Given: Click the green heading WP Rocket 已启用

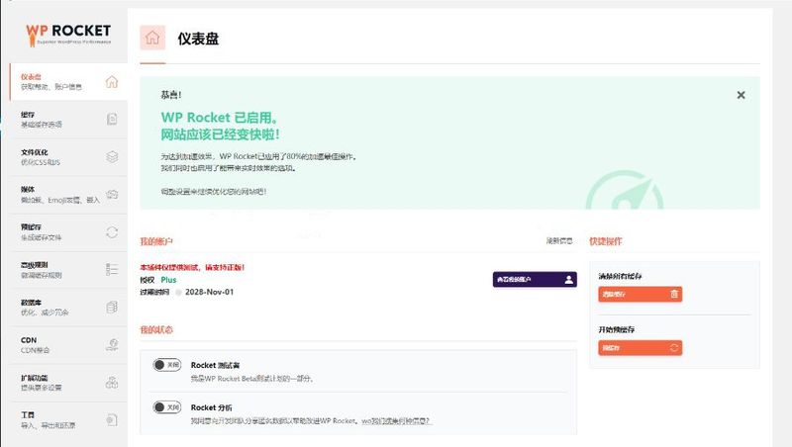Looking at the screenshot, I should pyautogui.click(x=220, y=118).
